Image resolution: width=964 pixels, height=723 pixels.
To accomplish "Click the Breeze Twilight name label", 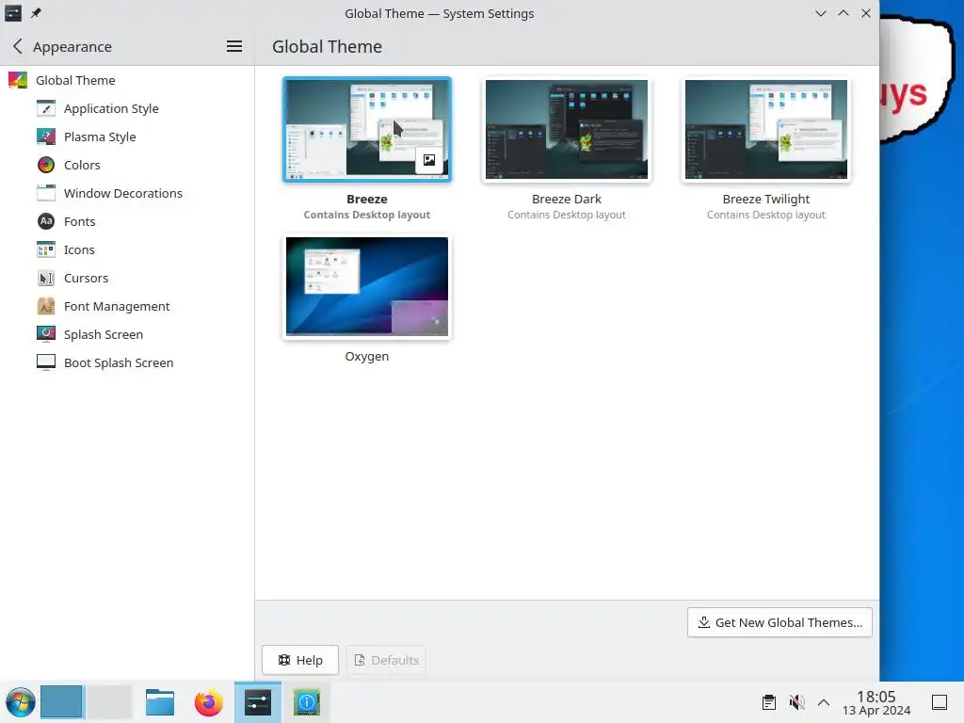I will click(x=766, y=199).
